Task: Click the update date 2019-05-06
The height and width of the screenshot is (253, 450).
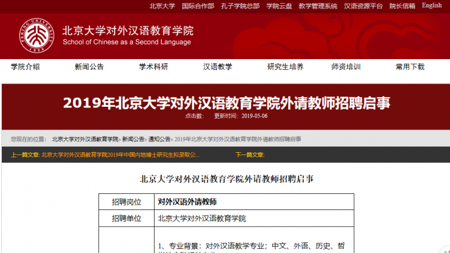Action: [254, 116]
